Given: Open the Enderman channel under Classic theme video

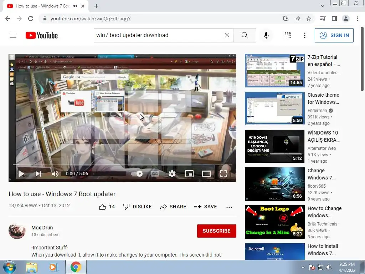Looking at the screenshot, I should point(317,111).
